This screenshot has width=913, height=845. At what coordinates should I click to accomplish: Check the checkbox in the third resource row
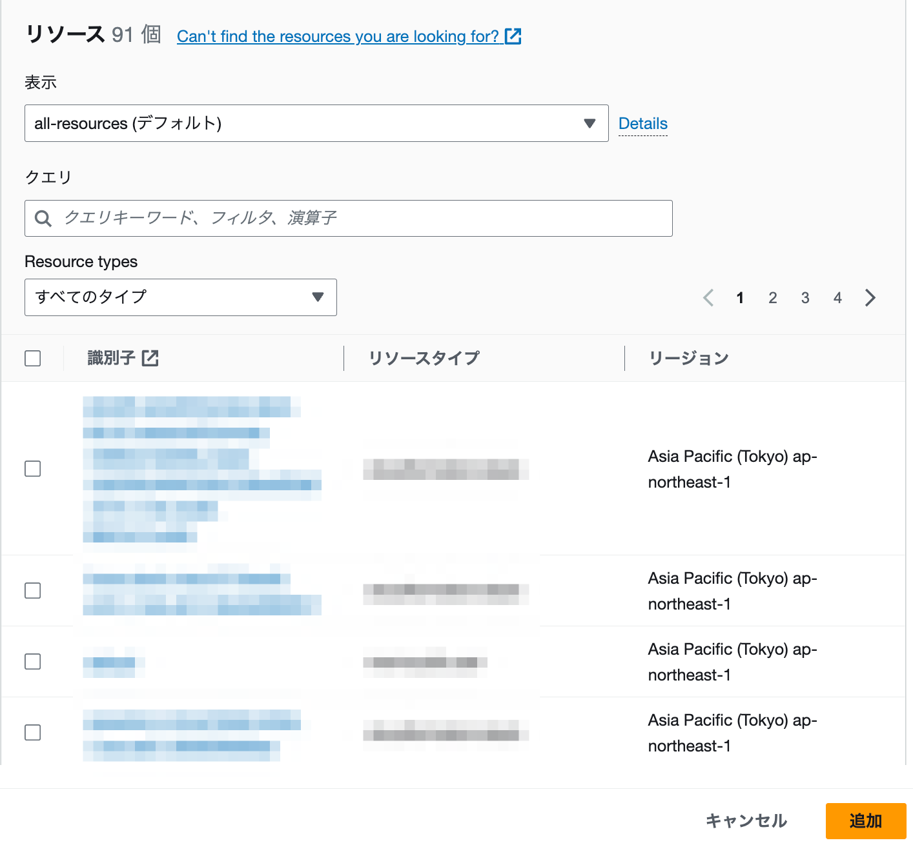[32, 661]
